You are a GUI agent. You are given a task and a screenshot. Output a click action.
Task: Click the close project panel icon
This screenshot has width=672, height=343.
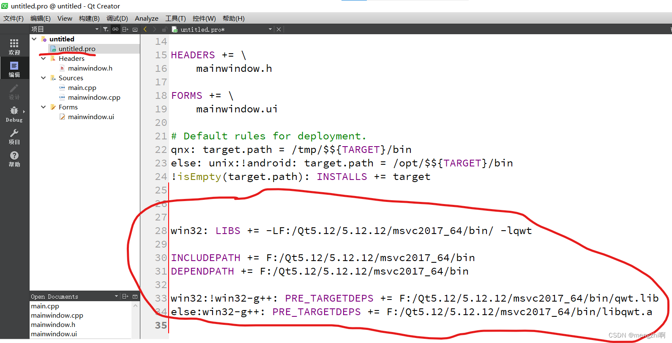(x=135, y=29)
